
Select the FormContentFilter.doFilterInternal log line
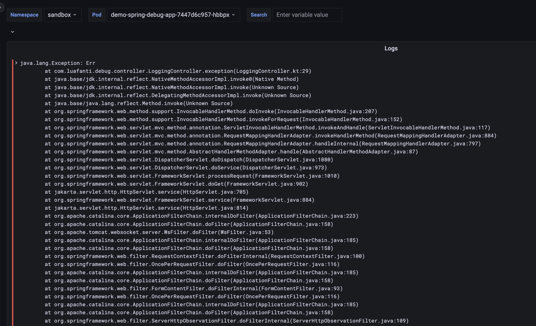(x=194, y=288)
